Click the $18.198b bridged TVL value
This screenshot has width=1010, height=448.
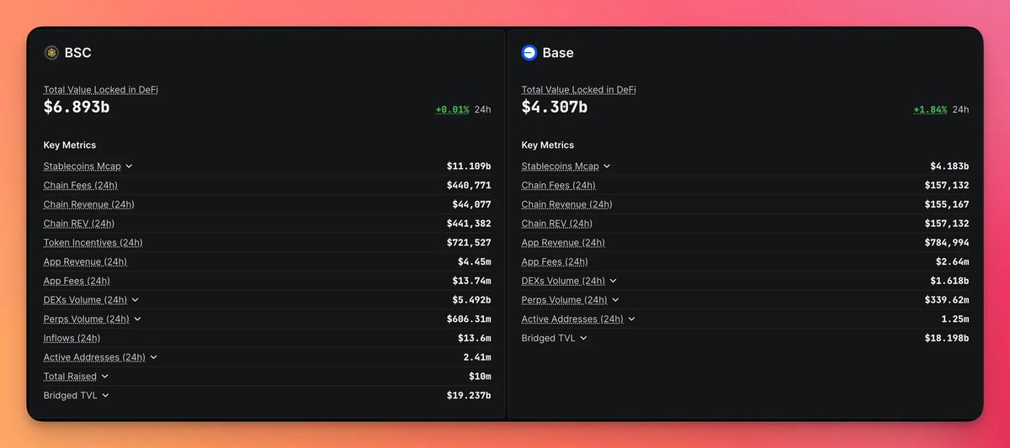(x=947, y=338)
